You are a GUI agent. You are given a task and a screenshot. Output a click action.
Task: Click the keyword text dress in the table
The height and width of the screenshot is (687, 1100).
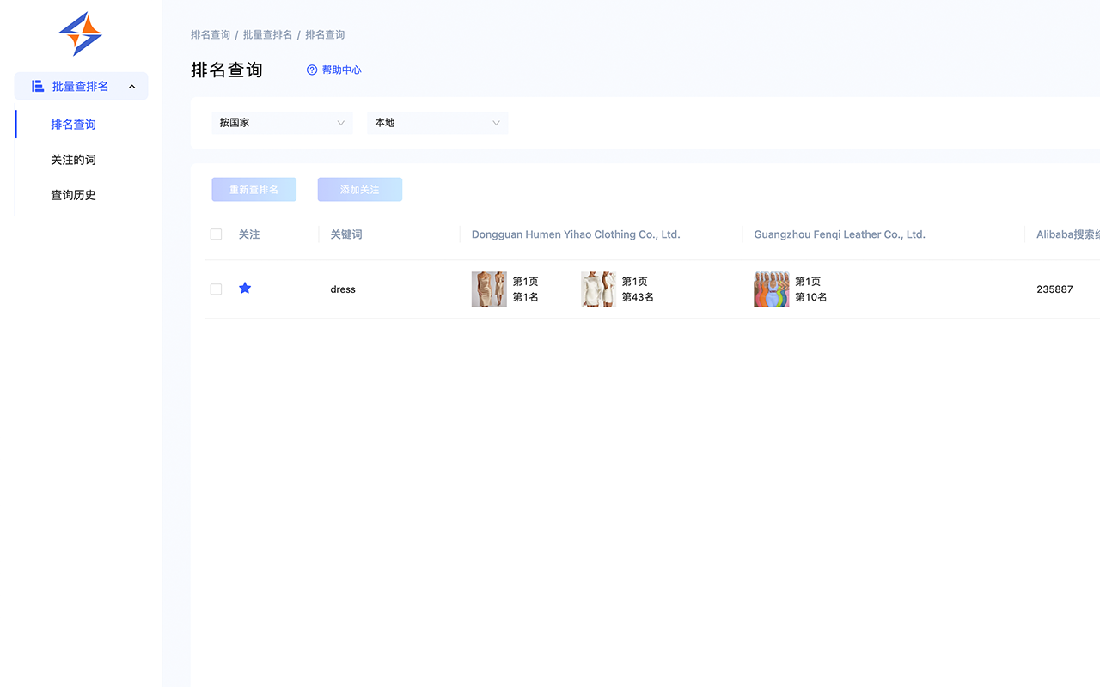342,289
